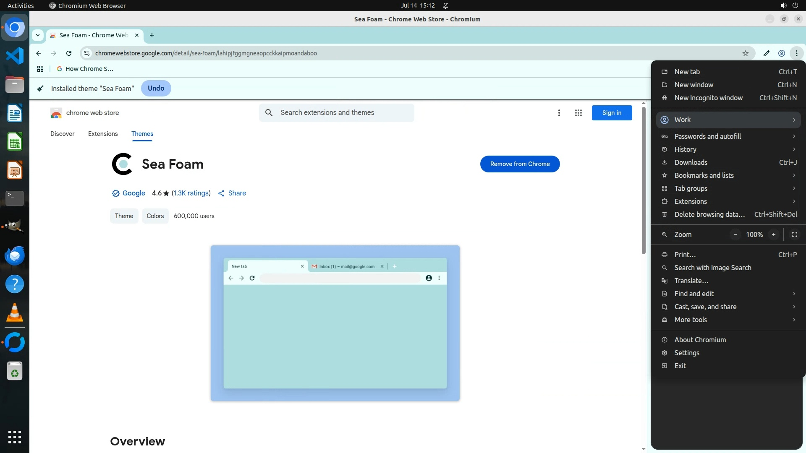Undo the Sea Foam theme installation
This screenshot has width=806, height=453.
tap(156, 88)
